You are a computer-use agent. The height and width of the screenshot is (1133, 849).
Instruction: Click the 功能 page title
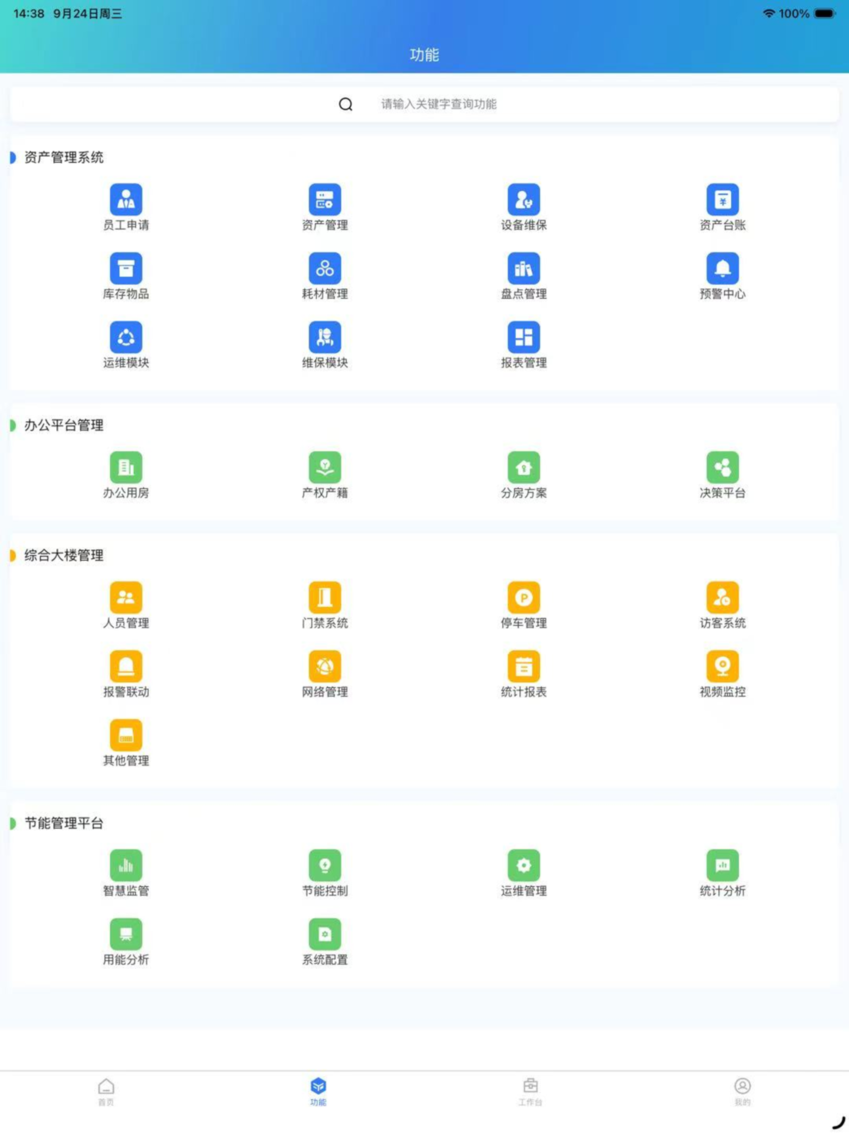424,55
